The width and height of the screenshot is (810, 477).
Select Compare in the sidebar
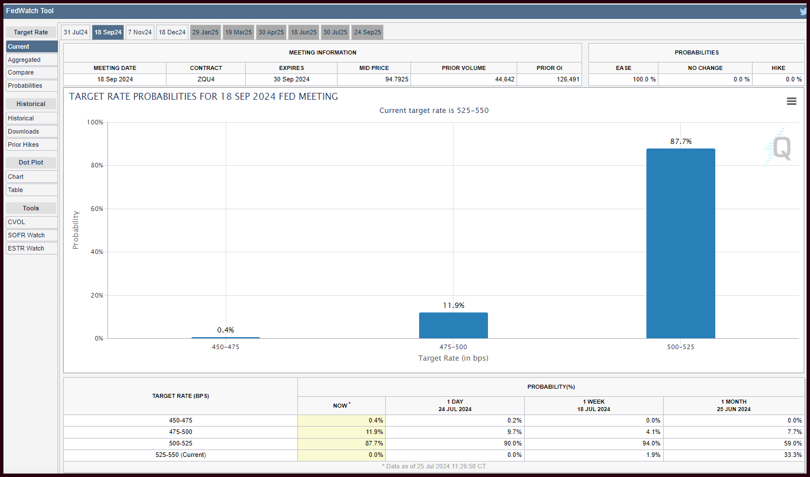coord(32,73)
